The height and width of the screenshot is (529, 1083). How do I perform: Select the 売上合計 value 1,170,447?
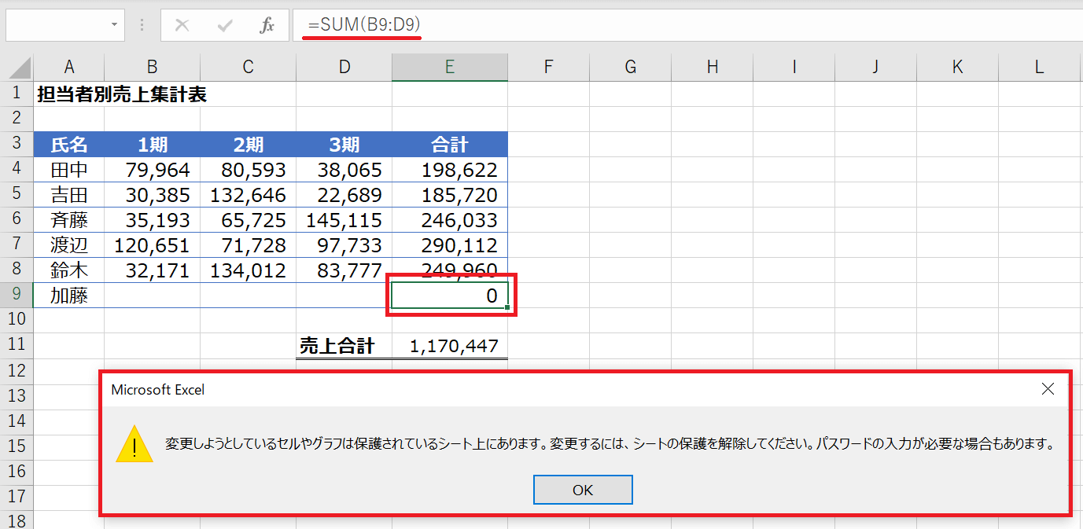[454, 346]
